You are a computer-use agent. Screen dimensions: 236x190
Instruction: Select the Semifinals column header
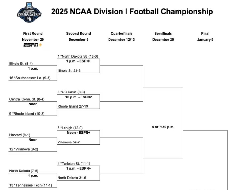click(x=163, y=33)
